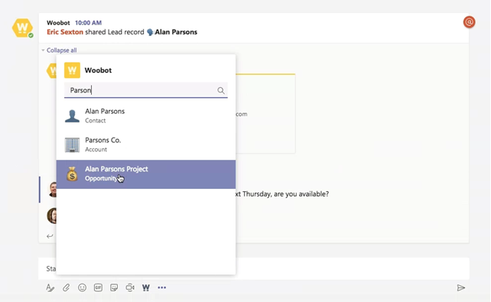The width and height of the screenshot is (491, 302).
Task: Collapse all replies in the thread
Action: [61, 50]
